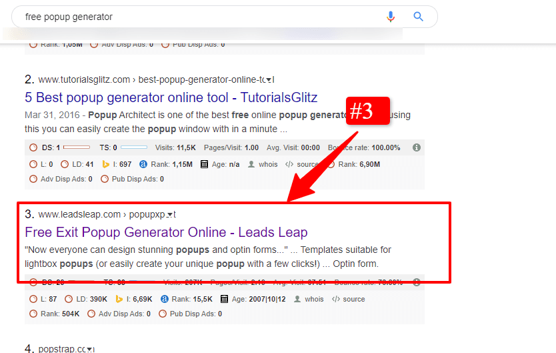Click the archive icon beside Age: 2007|10|12

(224, 299)
